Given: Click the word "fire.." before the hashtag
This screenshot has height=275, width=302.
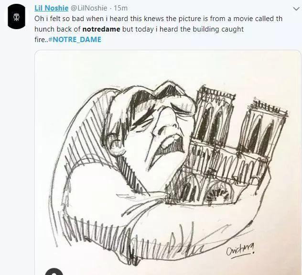Looking at the screenshot, I should click(x=42, y=40).
